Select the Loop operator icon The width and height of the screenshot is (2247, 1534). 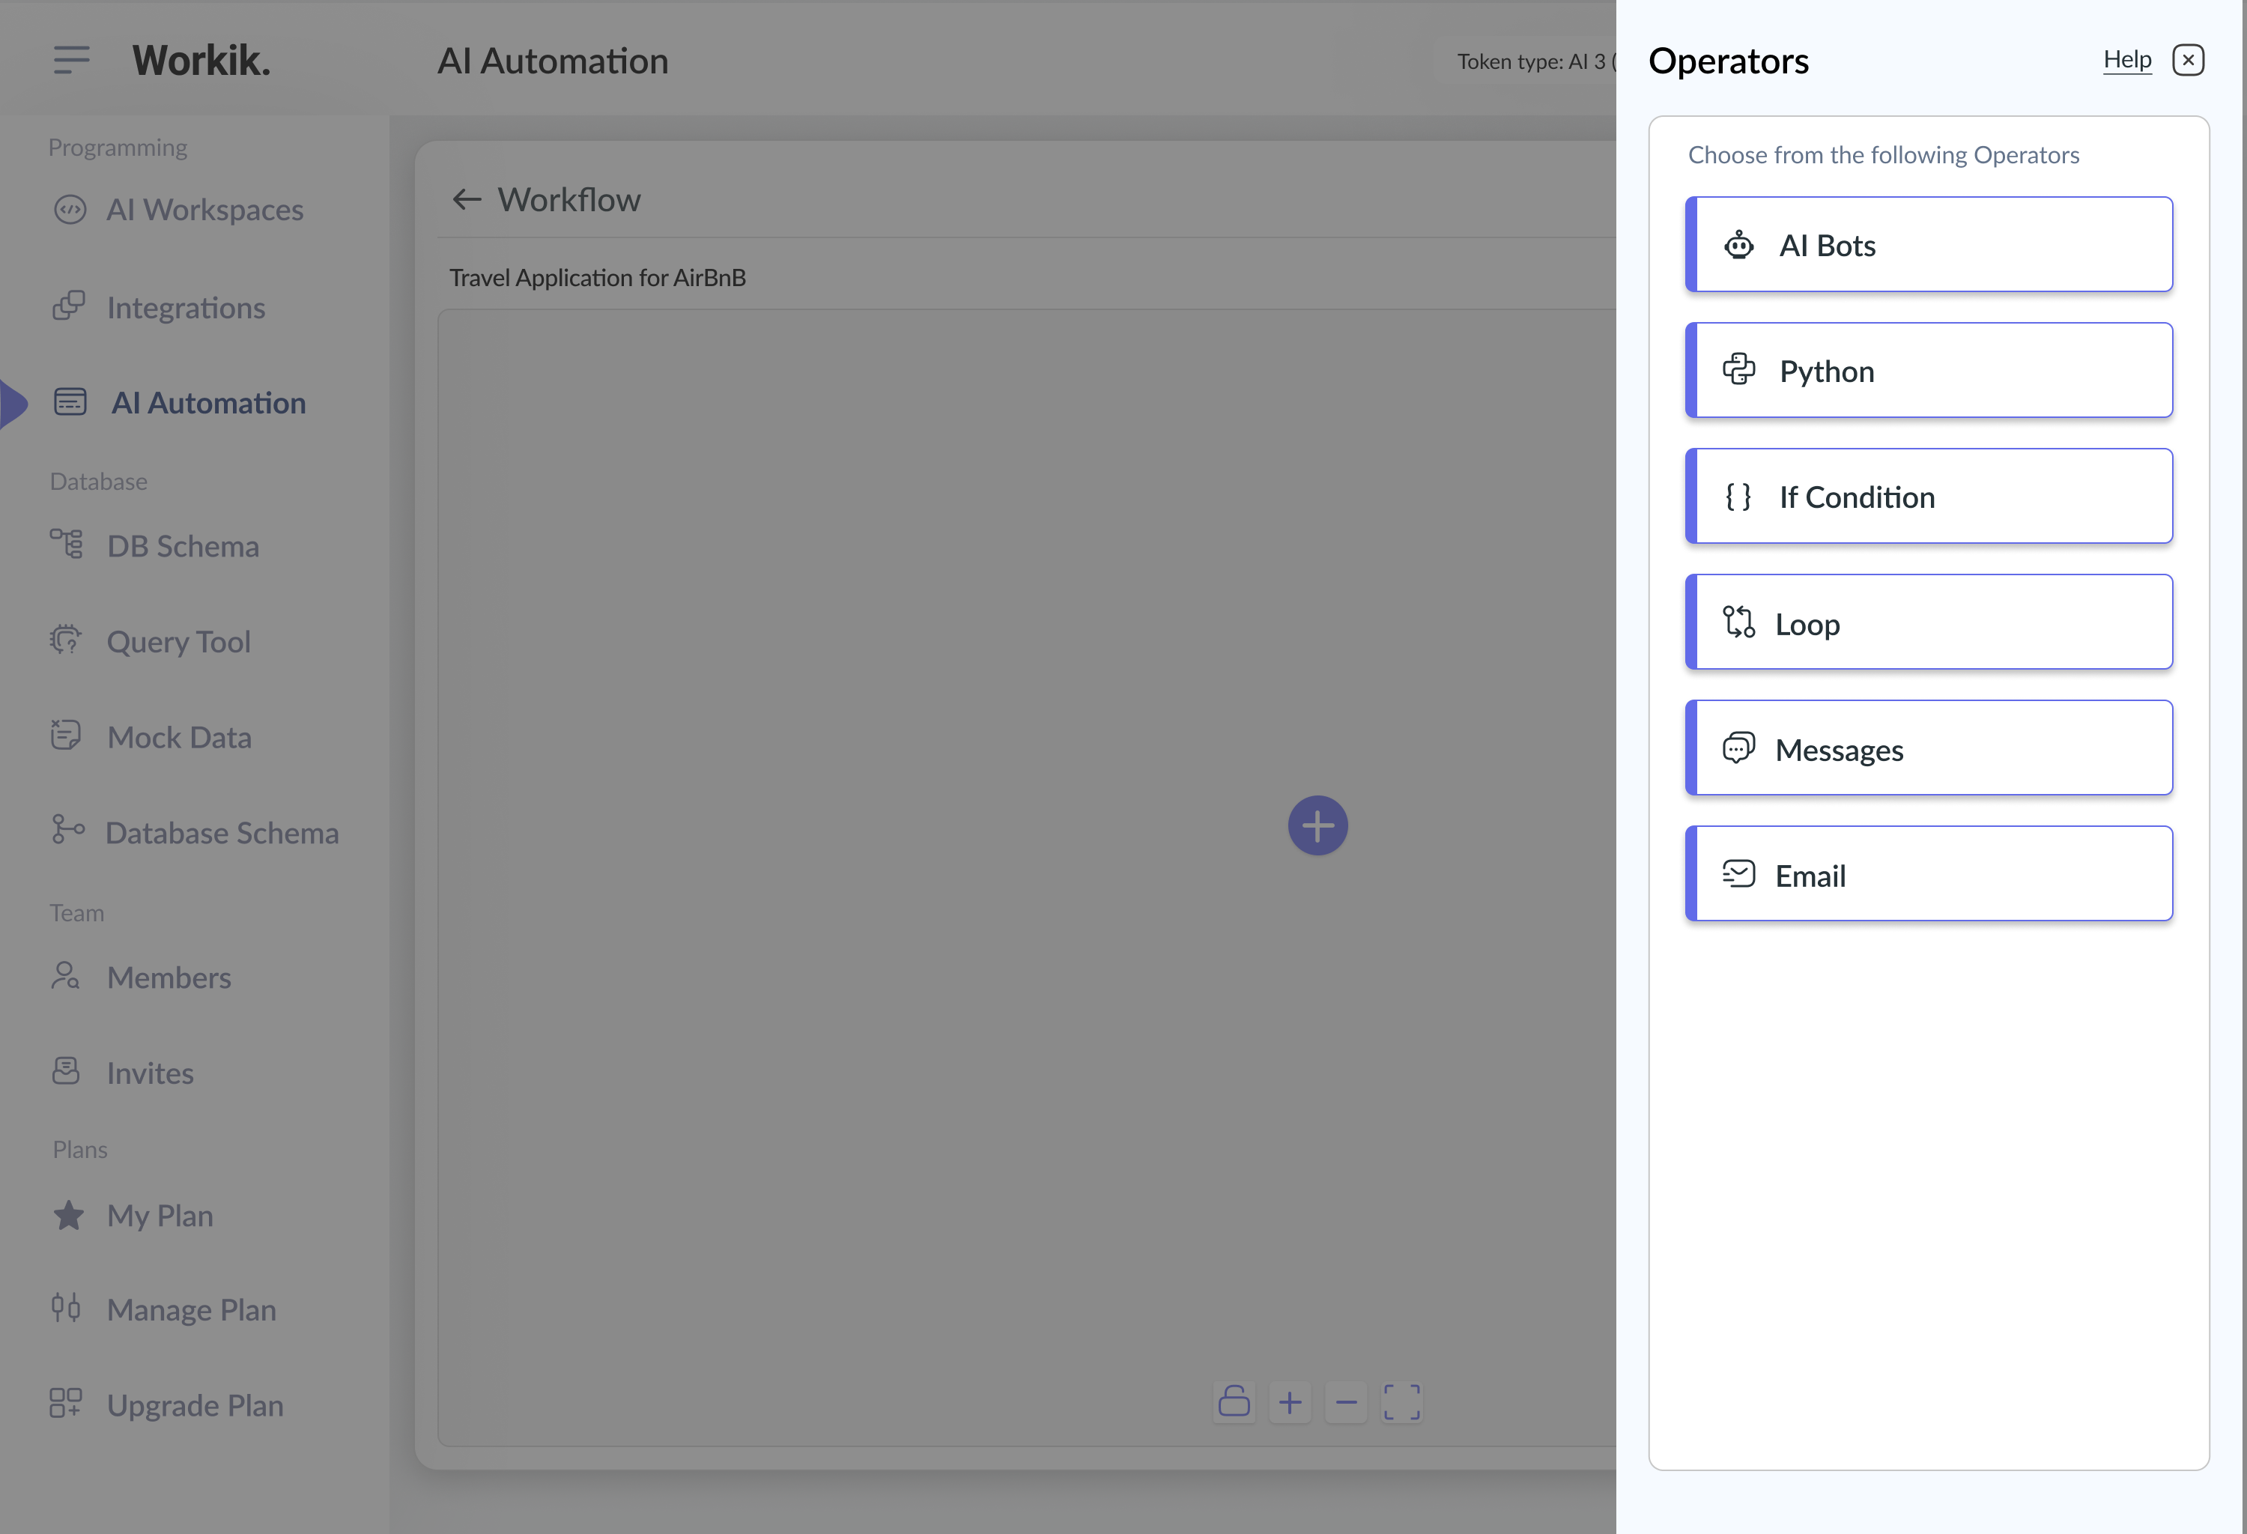point(1739,622)
